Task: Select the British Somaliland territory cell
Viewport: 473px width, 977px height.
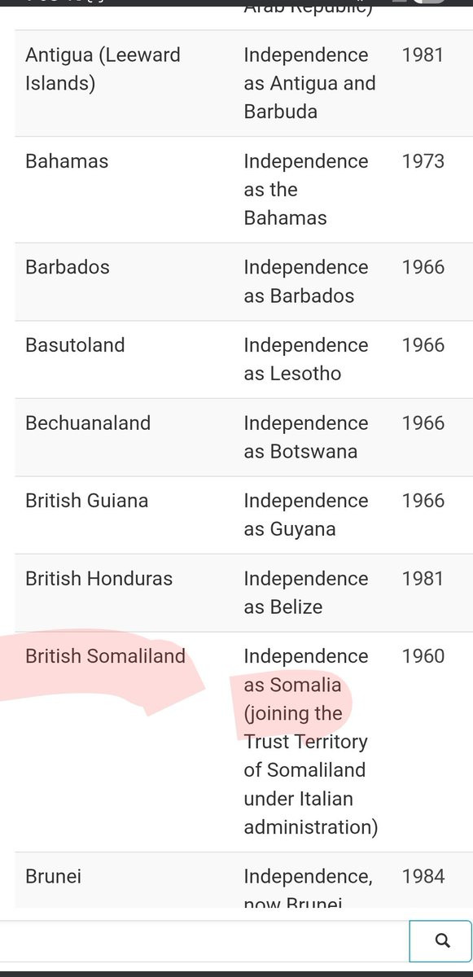Action: click(105, 656)
